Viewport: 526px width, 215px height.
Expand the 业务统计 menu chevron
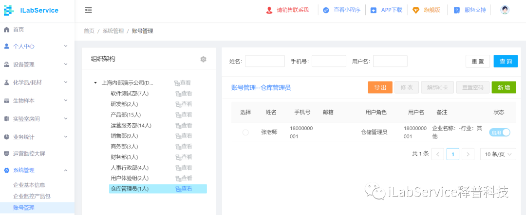[66, 136]
